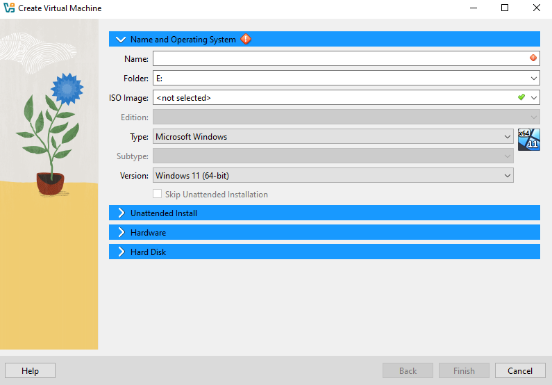Click the Finish button
552x385 pixels.
[464, 370]
